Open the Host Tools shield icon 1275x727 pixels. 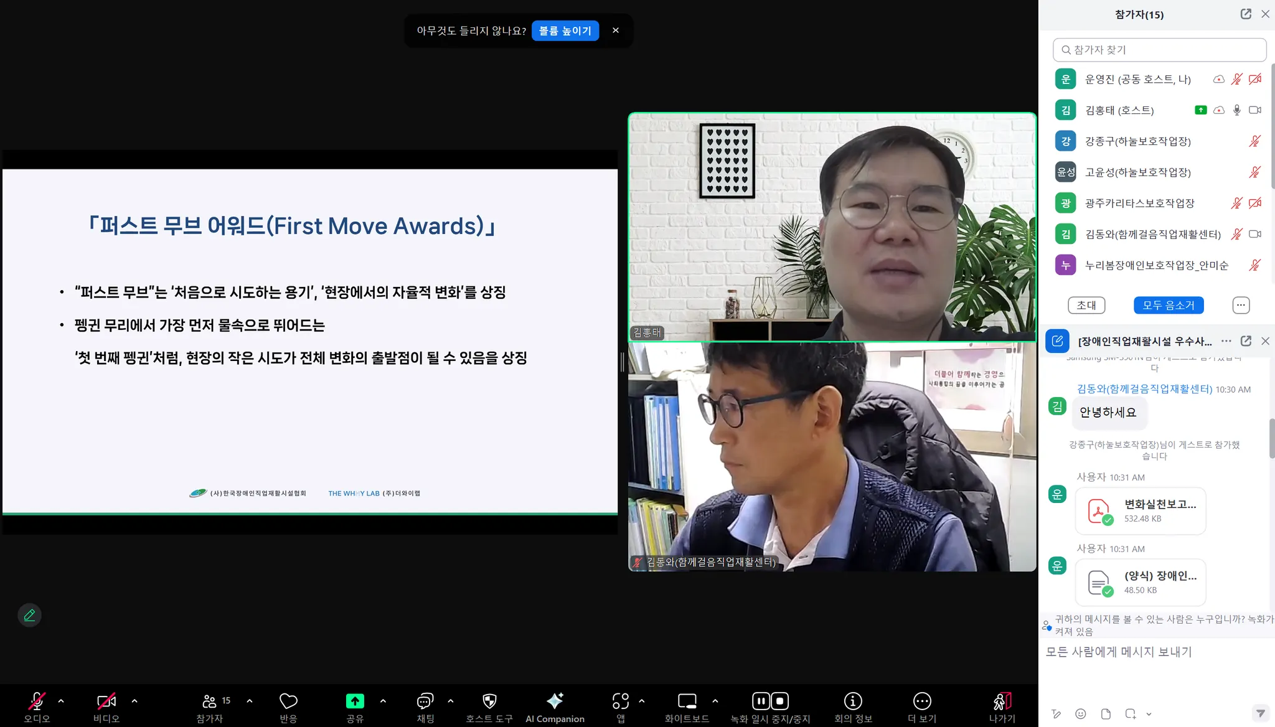pos(489,701)
